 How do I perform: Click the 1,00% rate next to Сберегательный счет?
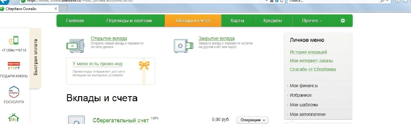155,118
